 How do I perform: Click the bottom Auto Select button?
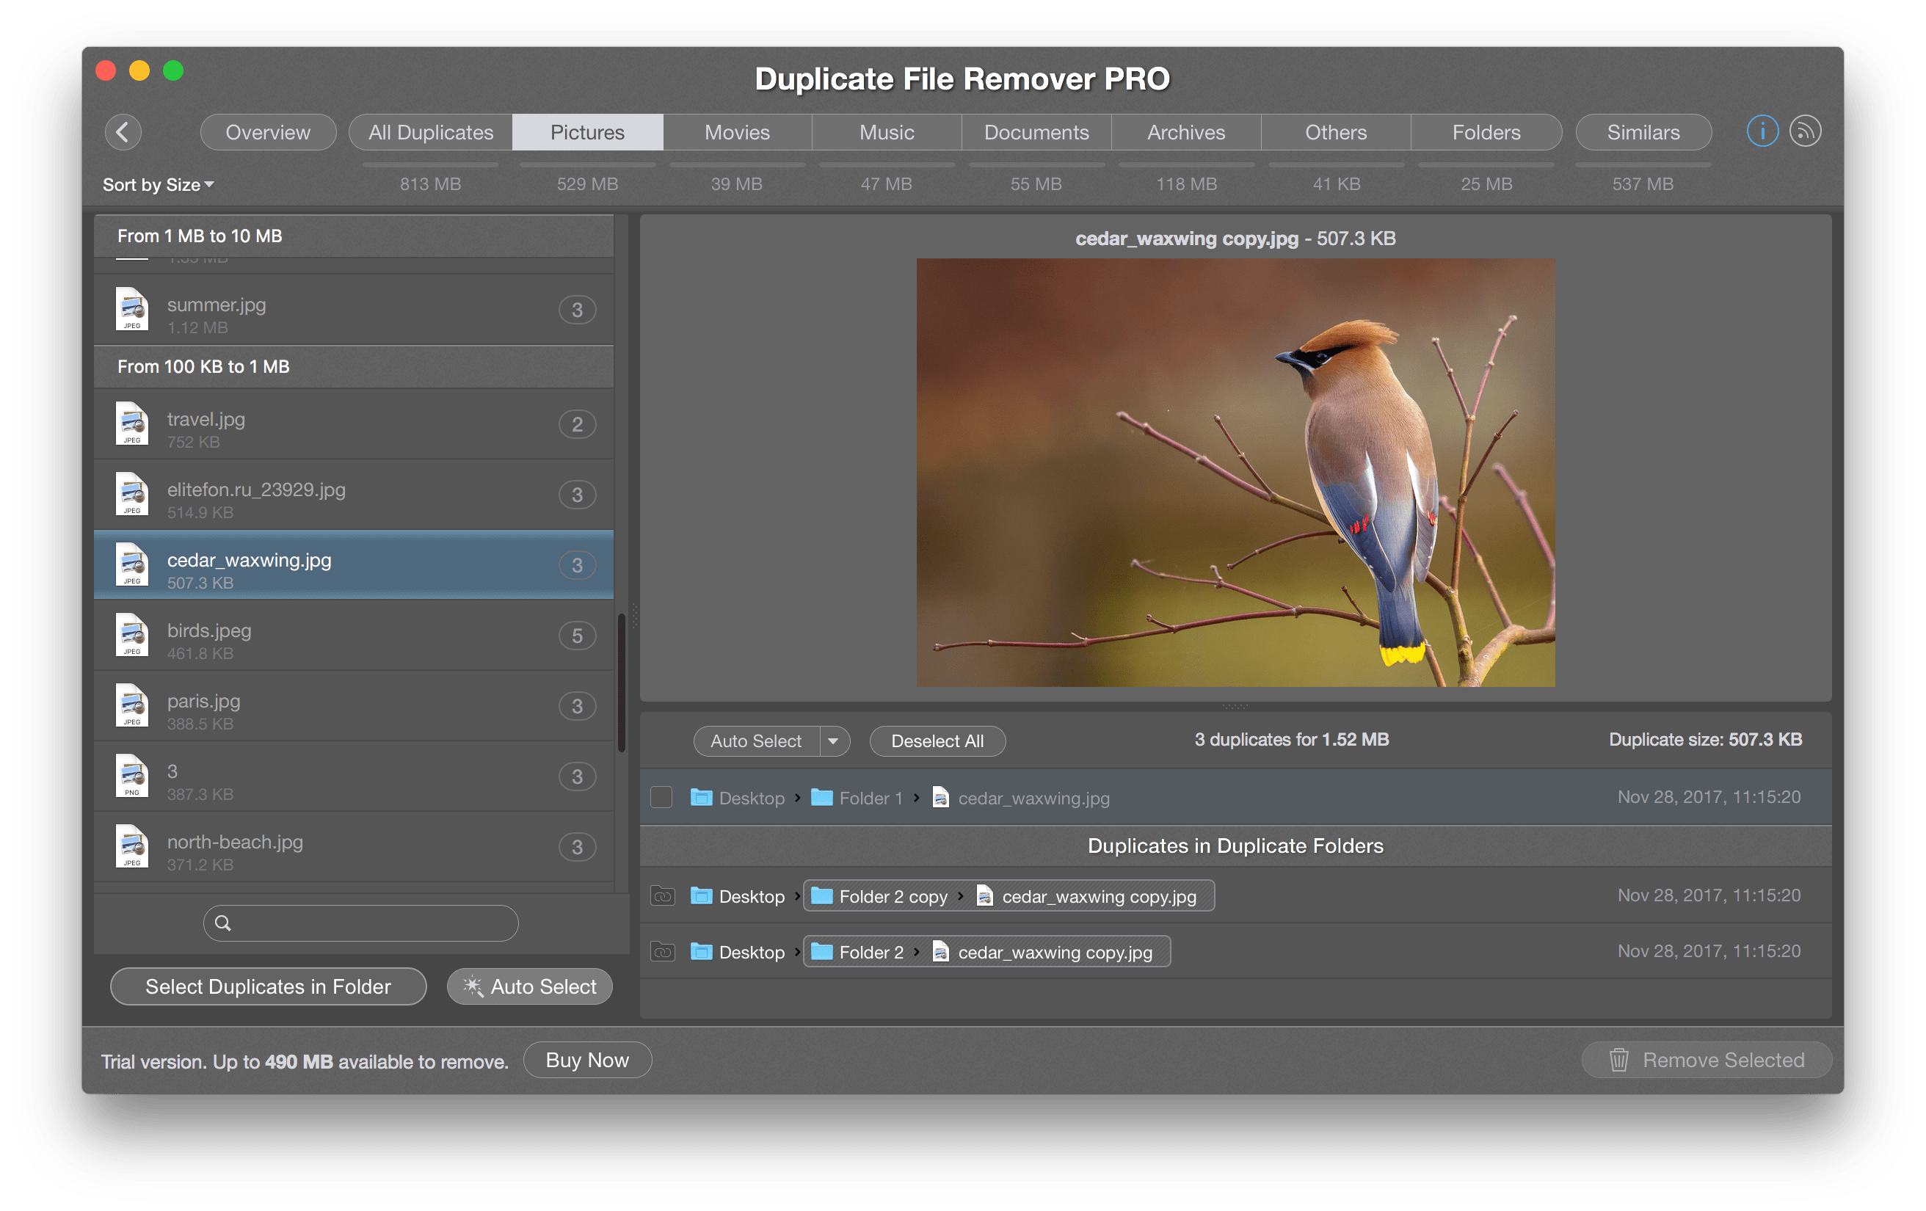tap(529, 986)
